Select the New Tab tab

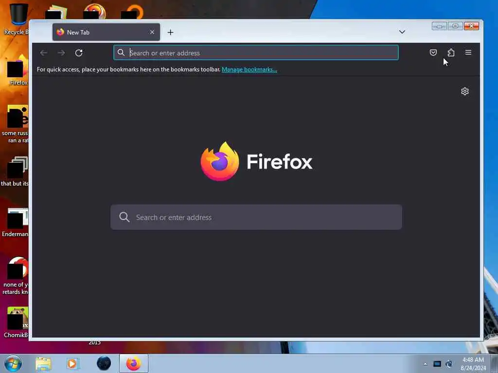tap(106, 32)
